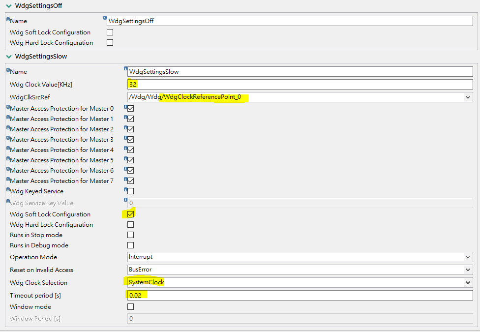
Task: Click info icon beside WdgSettingsSlow Name field
Action: coord(125,68)
